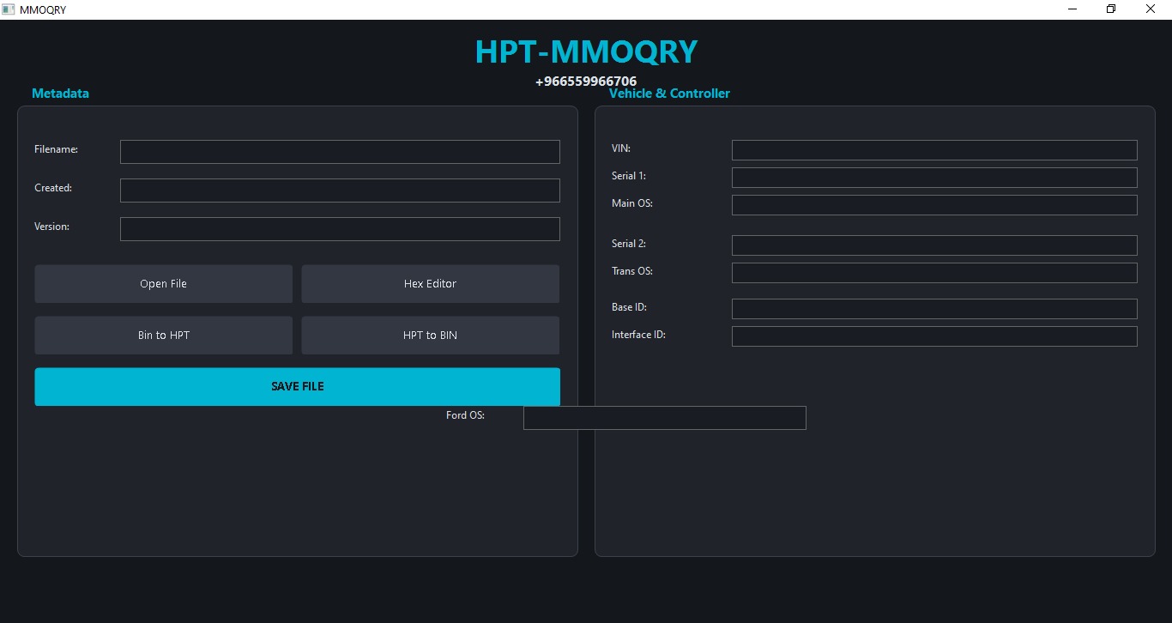This screenshot has height=623, width=1172.
Task: Open the Hex Editor
Action: pyautogui.click(x=430, y=284)
